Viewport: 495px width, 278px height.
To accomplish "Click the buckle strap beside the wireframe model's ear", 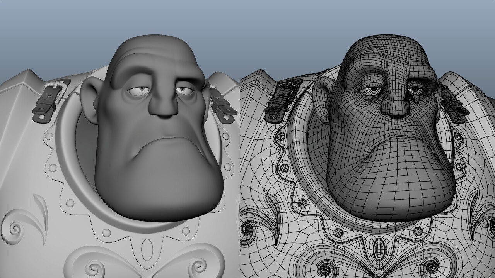I will 283,101.
